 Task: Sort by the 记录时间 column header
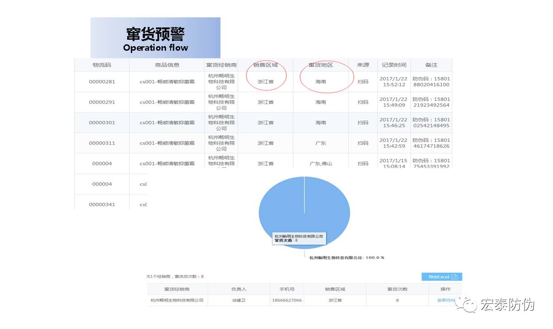(393, 65)
